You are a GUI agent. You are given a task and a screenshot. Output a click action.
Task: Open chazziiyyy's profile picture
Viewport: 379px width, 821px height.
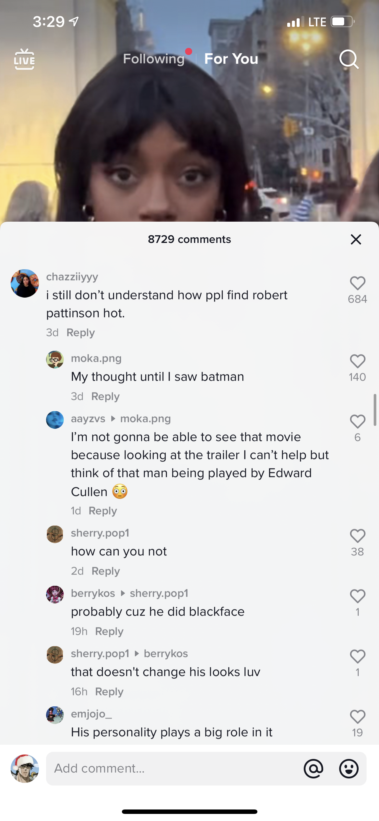pos(25,283)
